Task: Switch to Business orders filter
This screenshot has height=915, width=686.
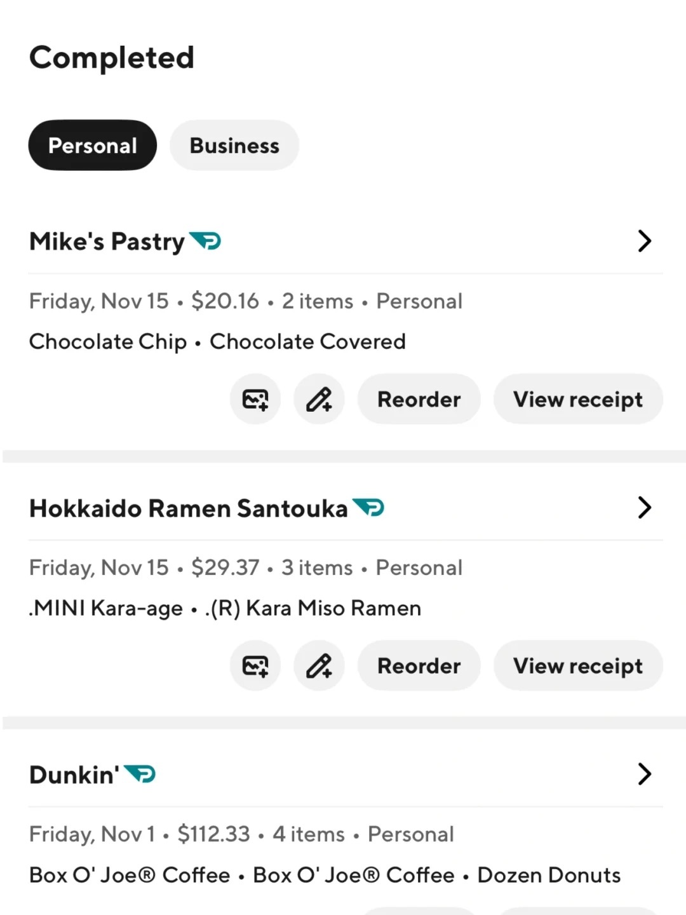Action: point(234,146)
